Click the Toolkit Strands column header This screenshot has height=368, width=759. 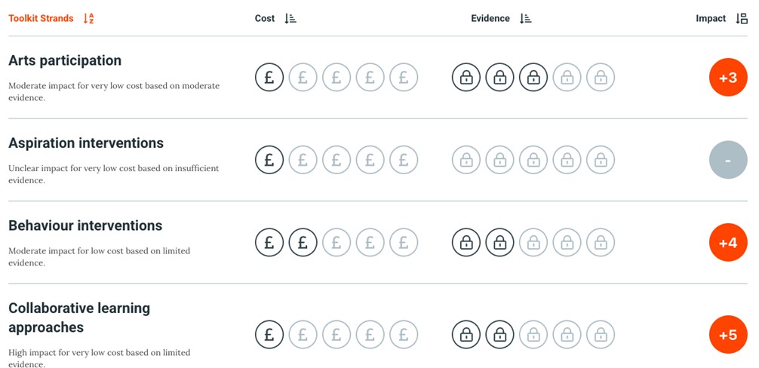click(x=41, y=19)
